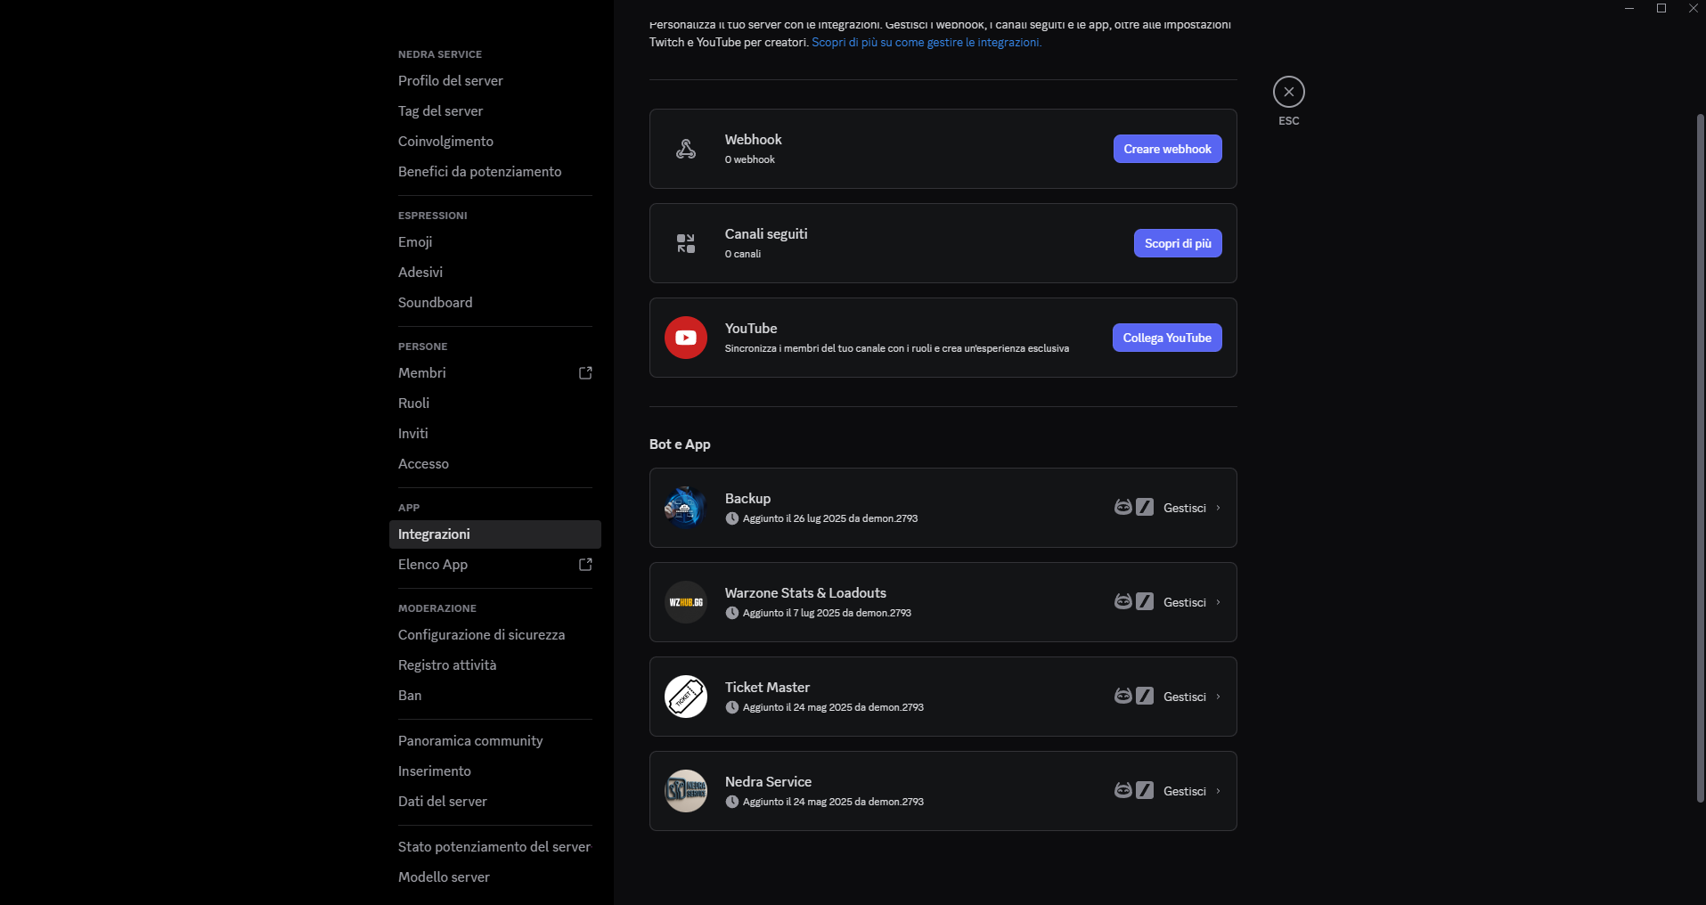This screenshot has width=1706, height=905.
Task: Select the Canali seguiti icon
Action: (686, 242)
